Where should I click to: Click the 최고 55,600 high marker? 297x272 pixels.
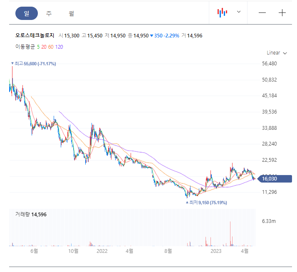click(34, 64)
